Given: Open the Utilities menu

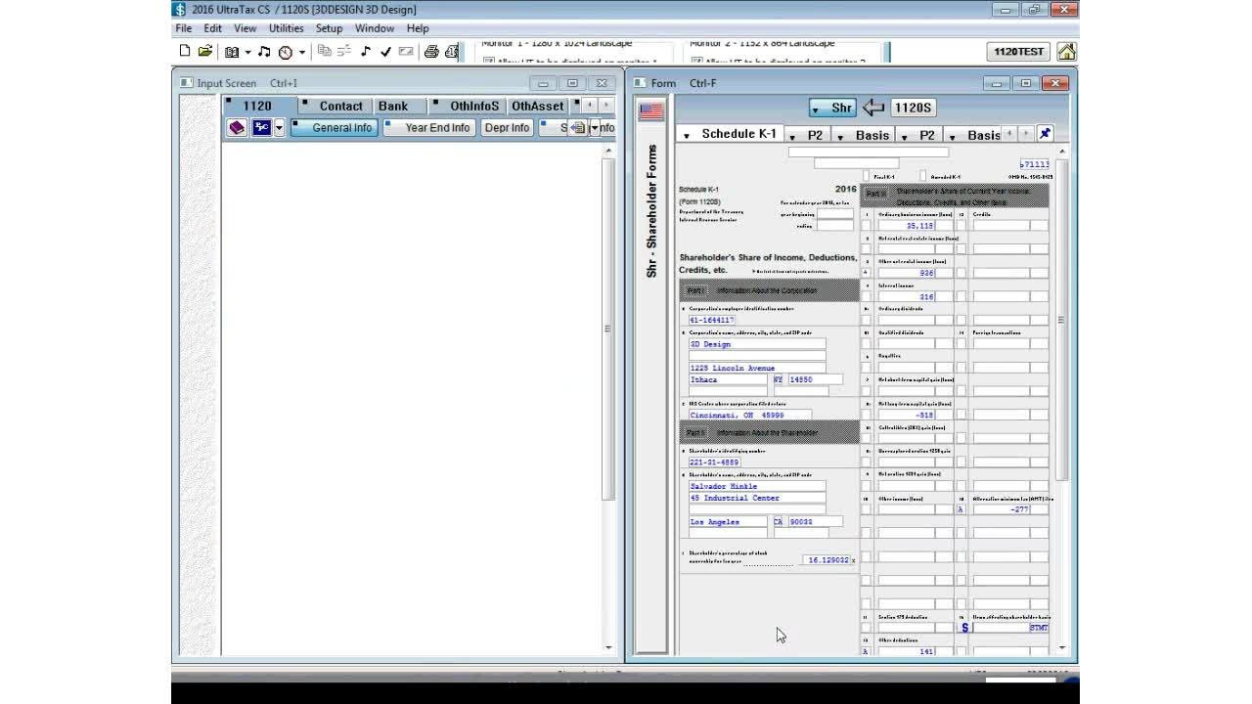Looking at the screenshot, I should pos(286,28).
